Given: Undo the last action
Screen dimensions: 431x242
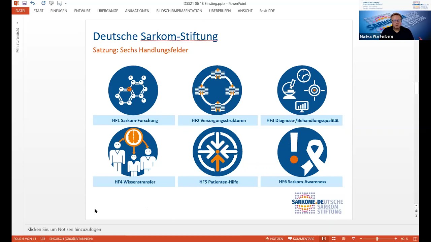Looking at the screenshot, I should pos(32,3).
